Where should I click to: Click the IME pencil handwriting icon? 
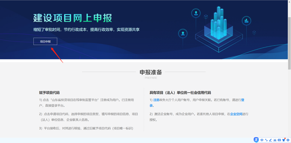point(270,140)
